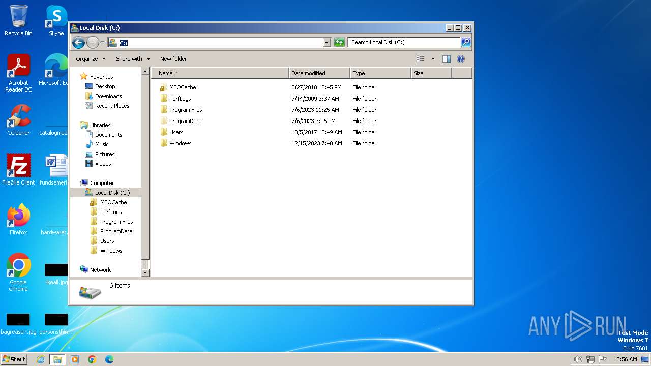Change your view icon button
Image resolution: width=651 pixels, height=366 pixels.
coord(421,59)
